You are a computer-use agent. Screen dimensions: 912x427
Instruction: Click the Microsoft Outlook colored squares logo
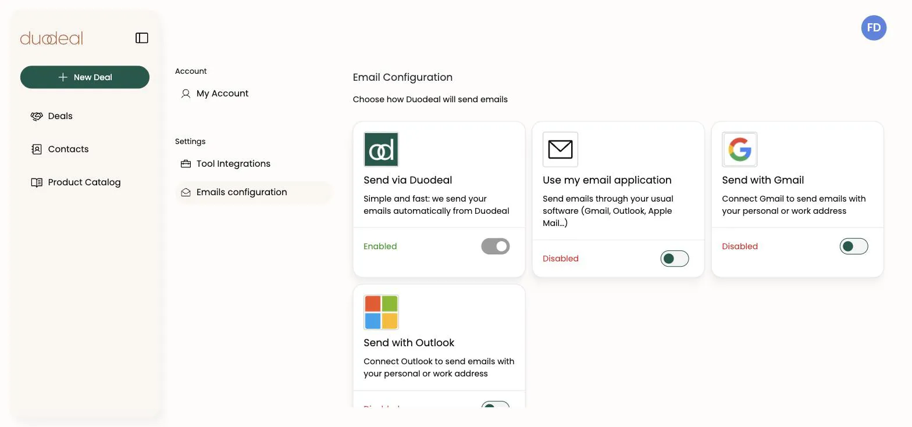(x=381, y=312)
